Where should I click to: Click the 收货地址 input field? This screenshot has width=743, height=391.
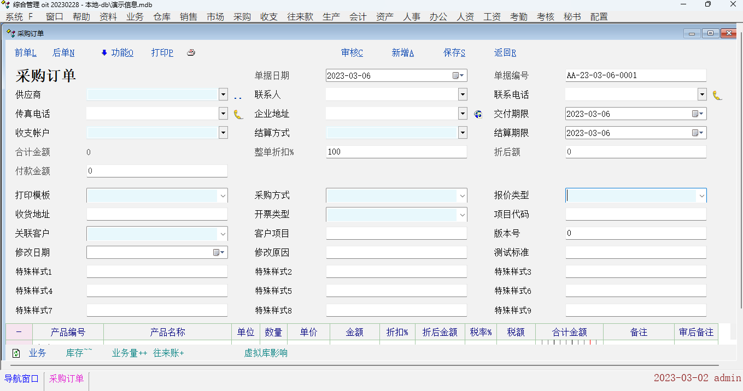[x=157, y=214]
